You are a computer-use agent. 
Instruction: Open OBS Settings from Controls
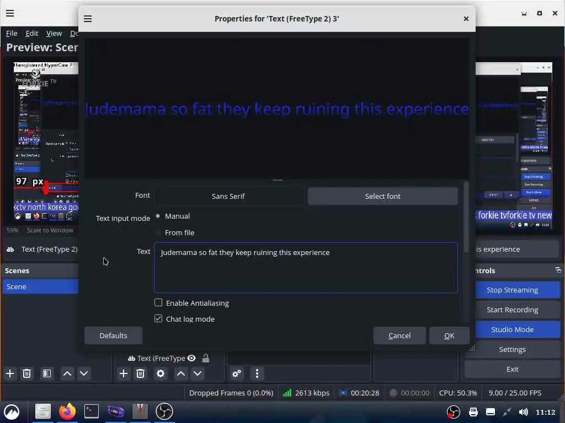pos(512,349)
